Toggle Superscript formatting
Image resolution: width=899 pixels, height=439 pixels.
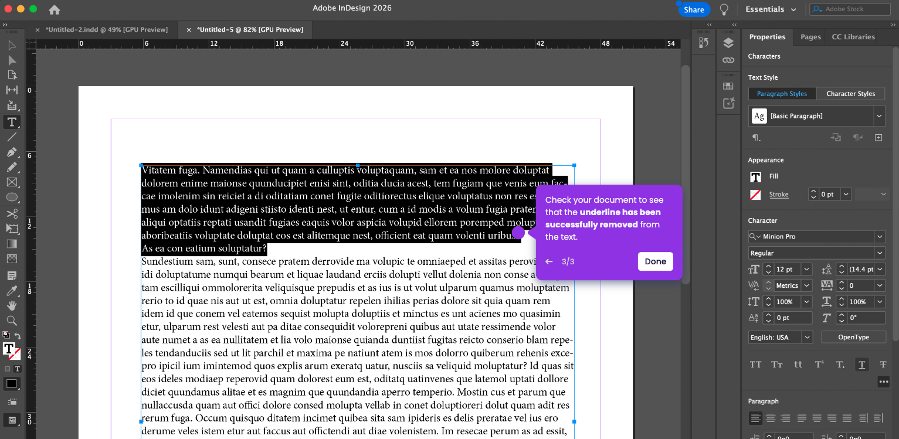pyautogui.click(x=819, y=365)
